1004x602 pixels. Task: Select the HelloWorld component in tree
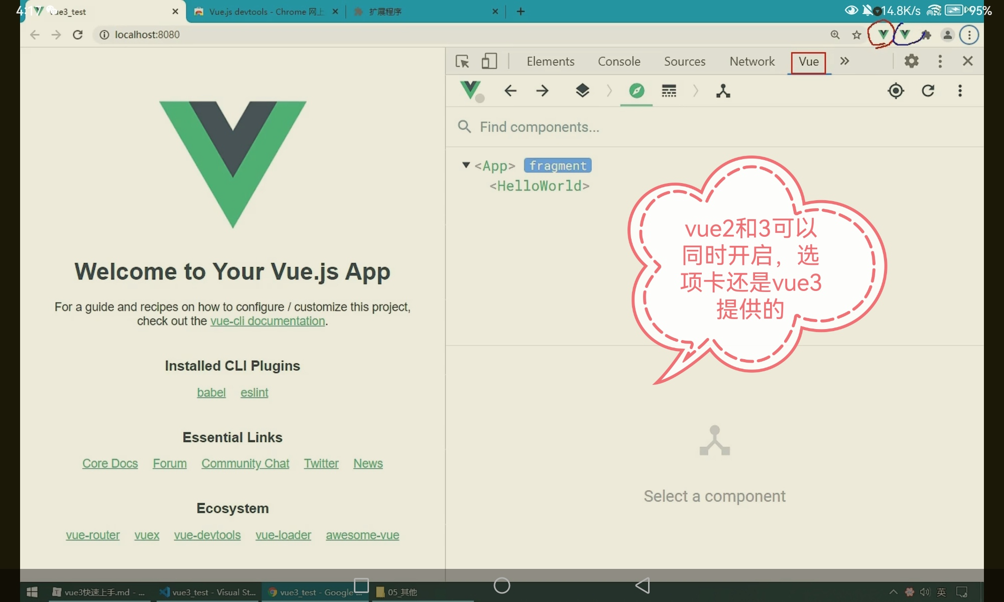[539, 186]
